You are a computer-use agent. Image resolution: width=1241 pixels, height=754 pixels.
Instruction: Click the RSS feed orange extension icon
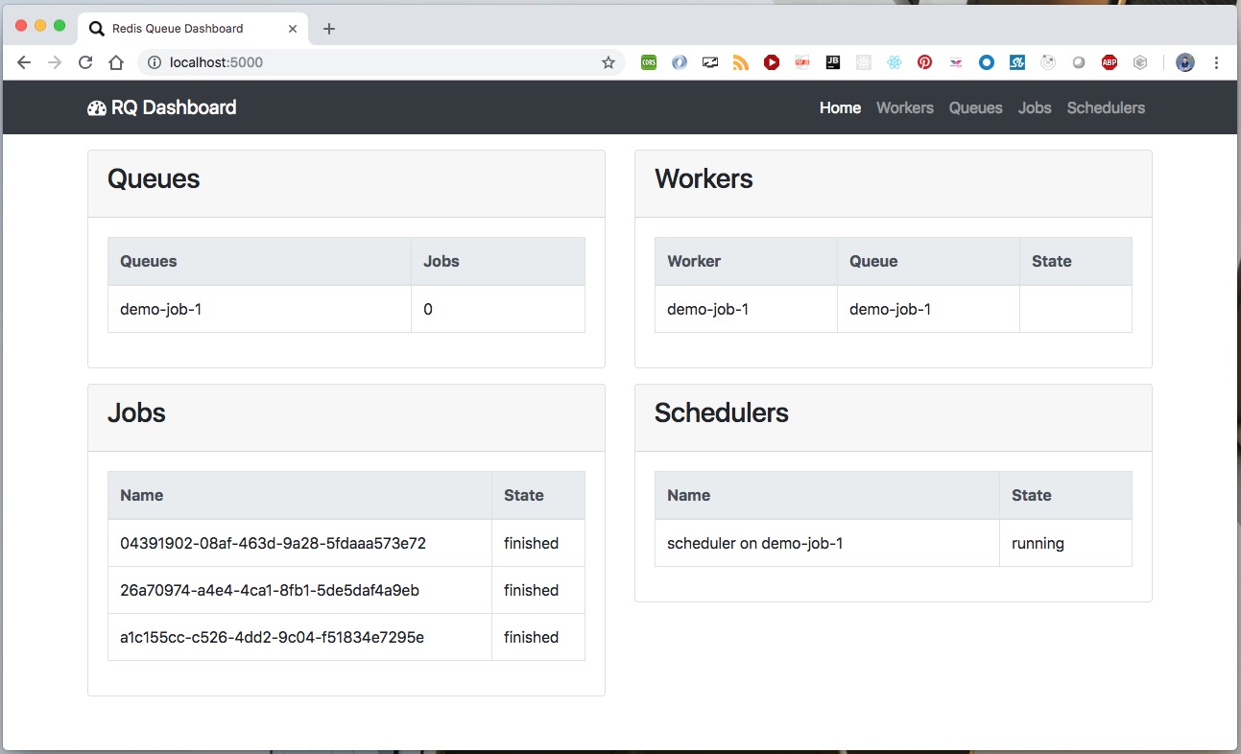740,62
